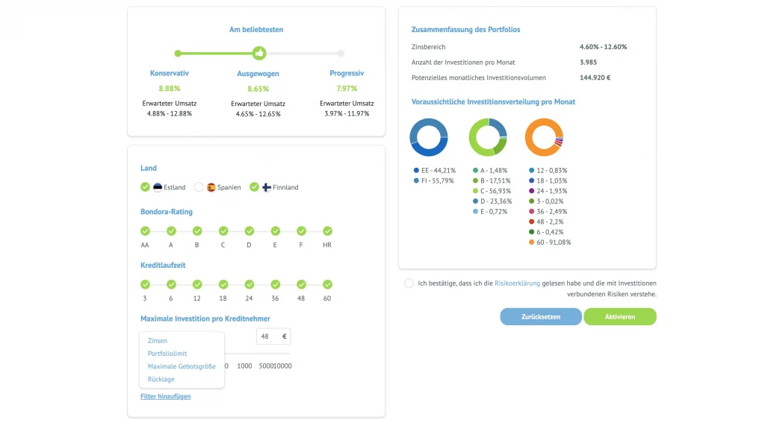This screenshot has height=423, width=765.
Task: Open the Risikoerklärung link
Action: tap(517, 283)
